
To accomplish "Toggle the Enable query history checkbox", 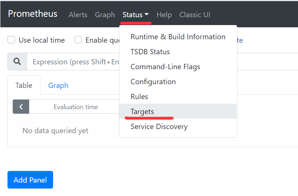I will 78,40.
